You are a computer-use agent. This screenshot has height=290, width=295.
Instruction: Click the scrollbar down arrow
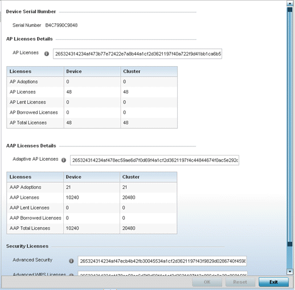click(x=290, y=272)
